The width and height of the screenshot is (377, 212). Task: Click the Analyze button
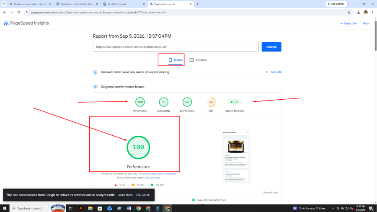[x=271, y=47]
